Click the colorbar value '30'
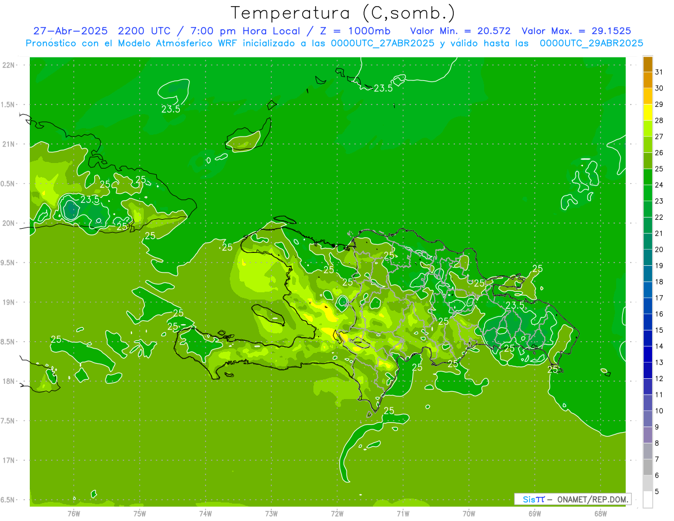The height and width of the screenshot is (521, 674). coord(659,88)
